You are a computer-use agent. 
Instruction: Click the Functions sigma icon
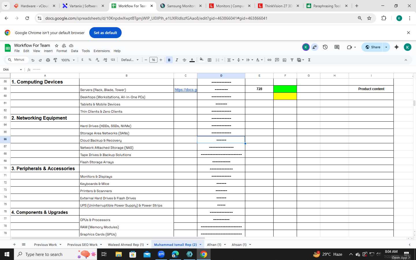pos(309,60)
